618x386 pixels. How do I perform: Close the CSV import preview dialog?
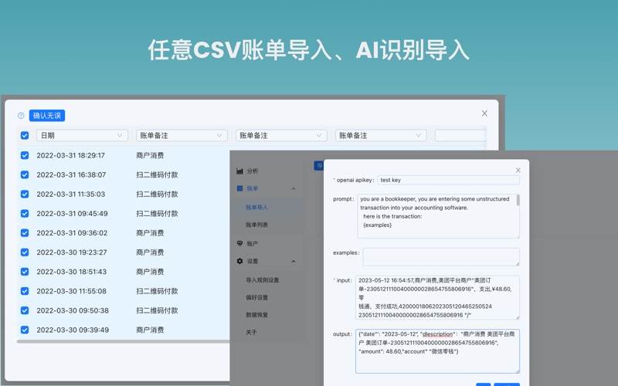pos(484,113)
